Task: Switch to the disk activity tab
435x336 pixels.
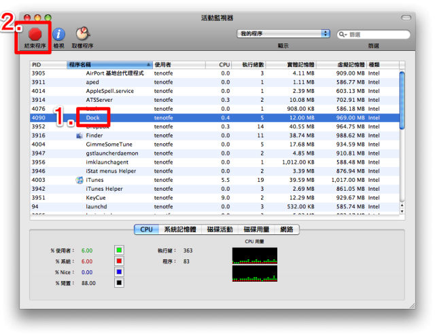Action: [x=220, y=229]
